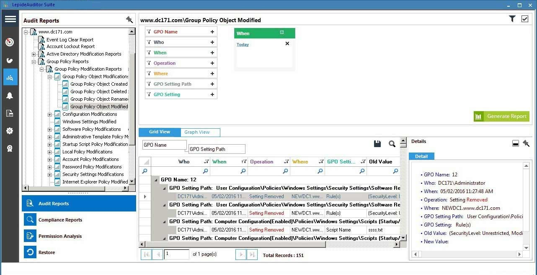537x275 pixels.
Task: Click the filter funnel icon at top right
Action: [x=512, y=19]
